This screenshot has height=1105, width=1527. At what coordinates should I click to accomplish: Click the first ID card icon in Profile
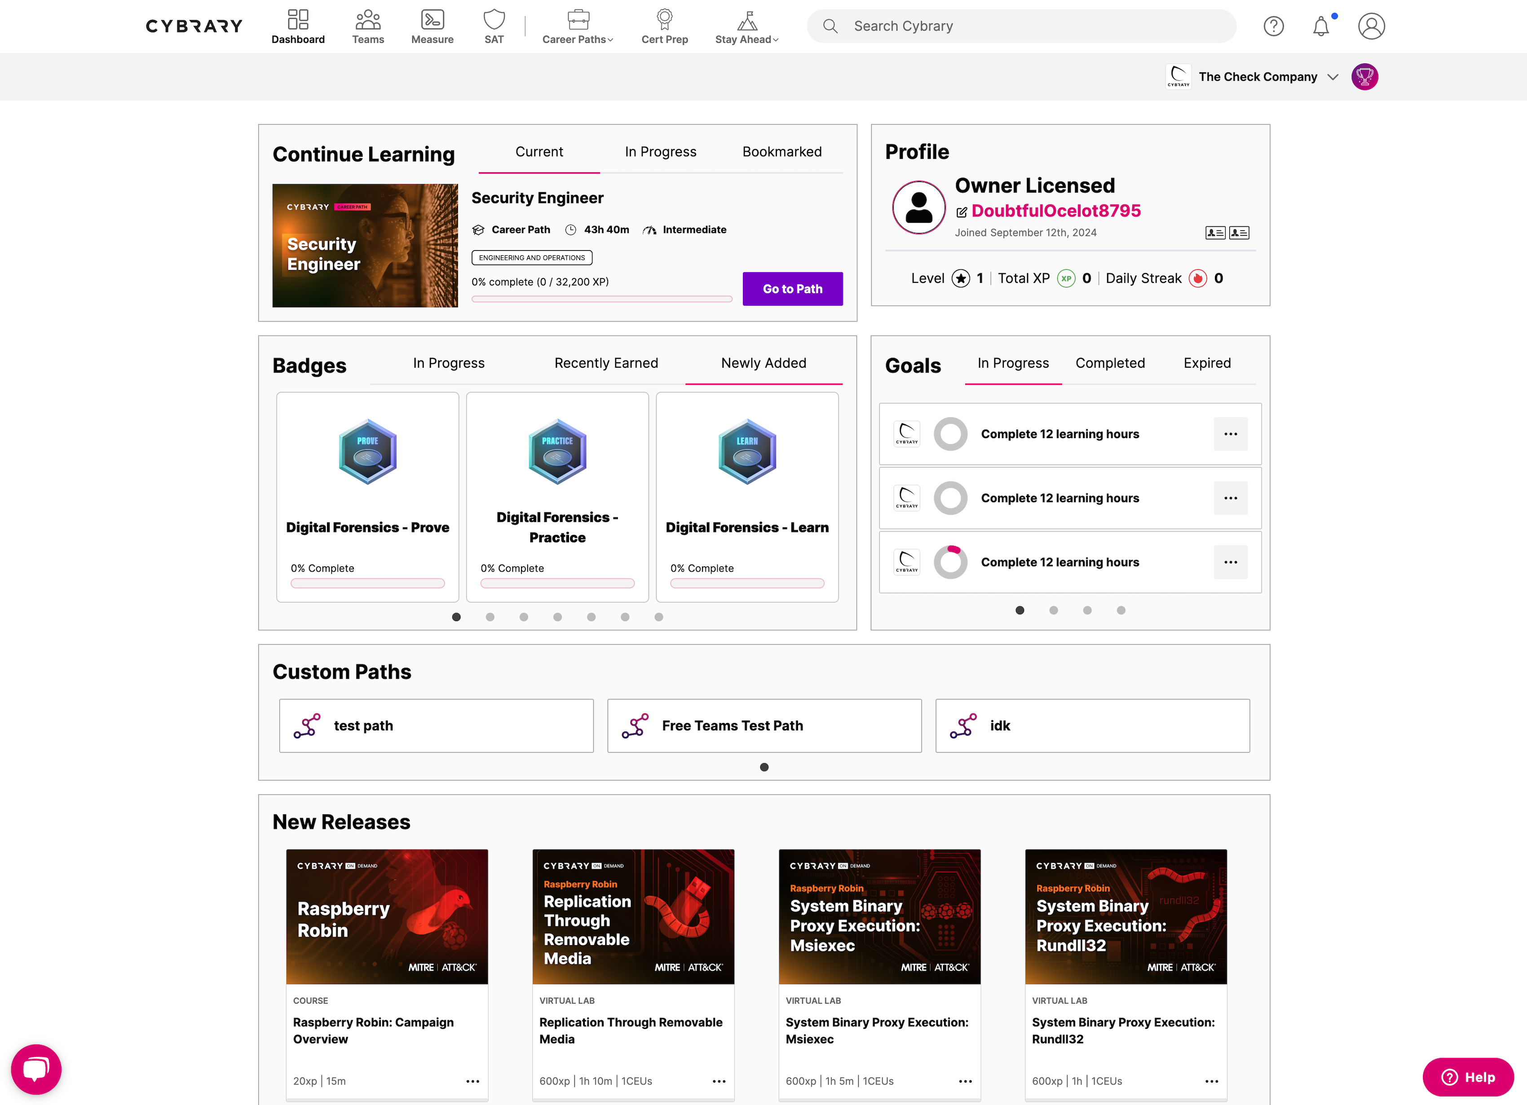click(1215, 233)
